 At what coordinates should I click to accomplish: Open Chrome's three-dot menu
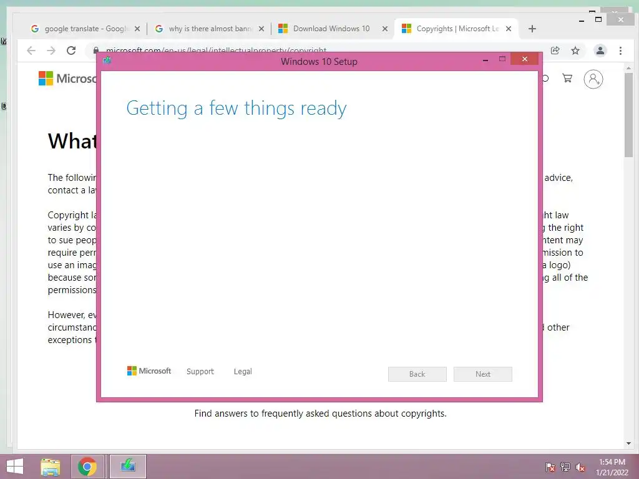[620, 51]
